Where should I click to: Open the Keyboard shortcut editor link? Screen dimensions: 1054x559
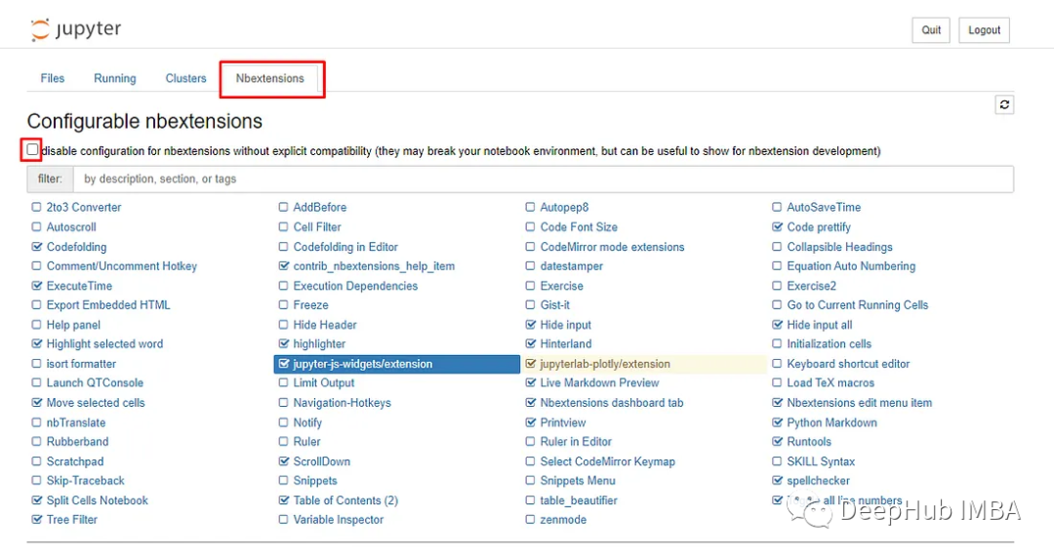[848, 364]
